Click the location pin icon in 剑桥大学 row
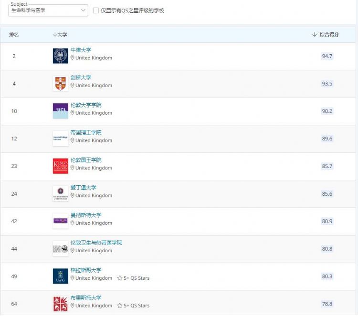358x316 pixels. point(72,85)
